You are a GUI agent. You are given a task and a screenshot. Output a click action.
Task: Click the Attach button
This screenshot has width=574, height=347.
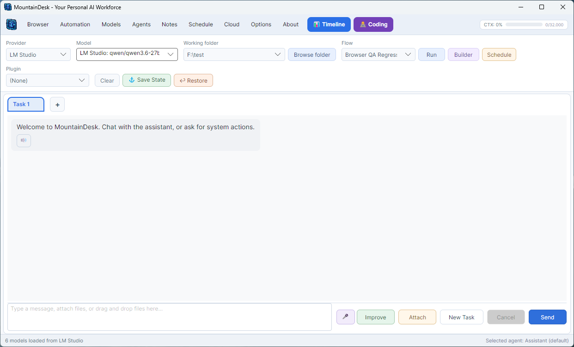coord(417,317)
